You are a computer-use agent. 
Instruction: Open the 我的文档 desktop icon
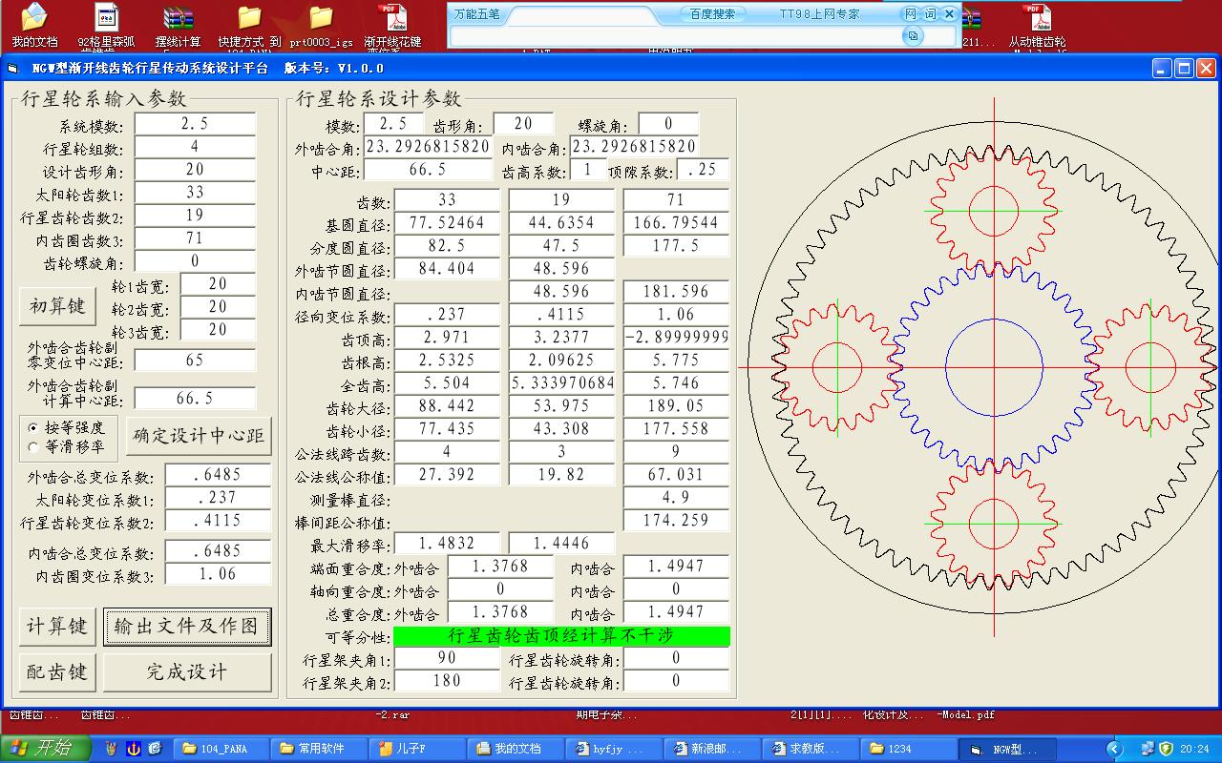(34, 25)
